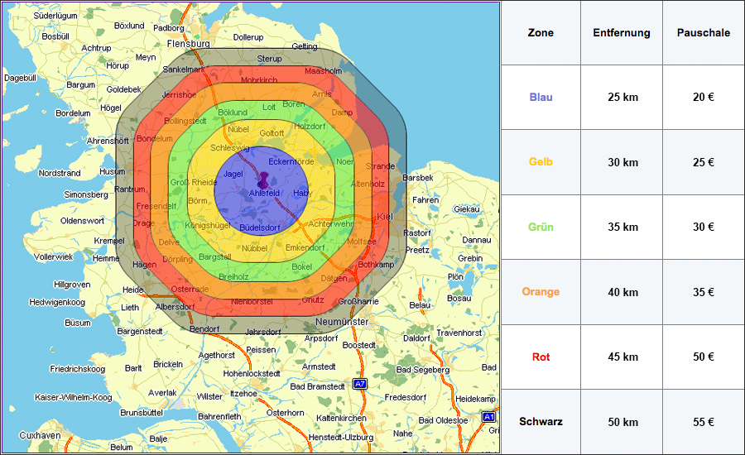Click the '40 km' distance cell
Image resolution: width=745 pixels, height=455 pixels.
pos(622,292)
